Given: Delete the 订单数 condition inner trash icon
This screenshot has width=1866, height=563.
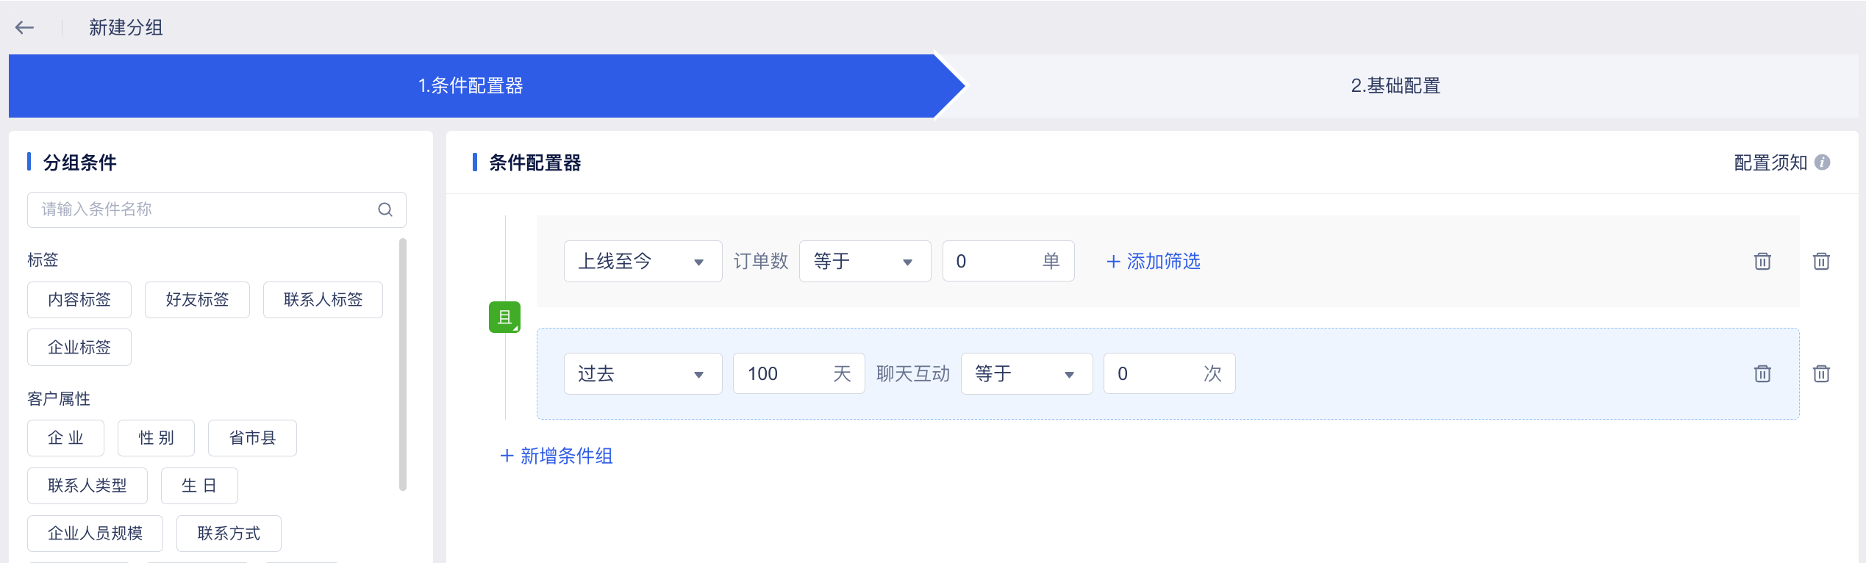Looking at the screenshot, I should [x=1762, y=261].
